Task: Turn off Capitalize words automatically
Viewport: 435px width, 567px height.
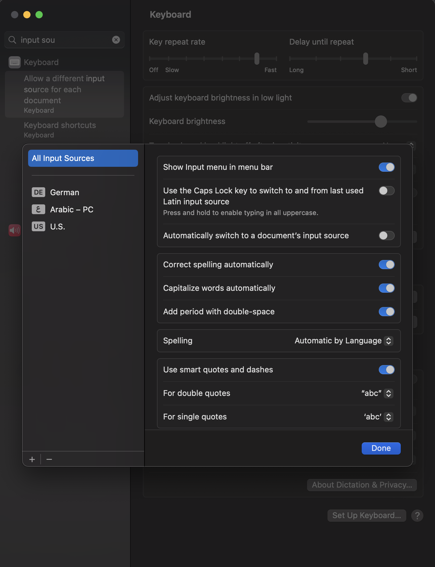Action: [387, 288]
